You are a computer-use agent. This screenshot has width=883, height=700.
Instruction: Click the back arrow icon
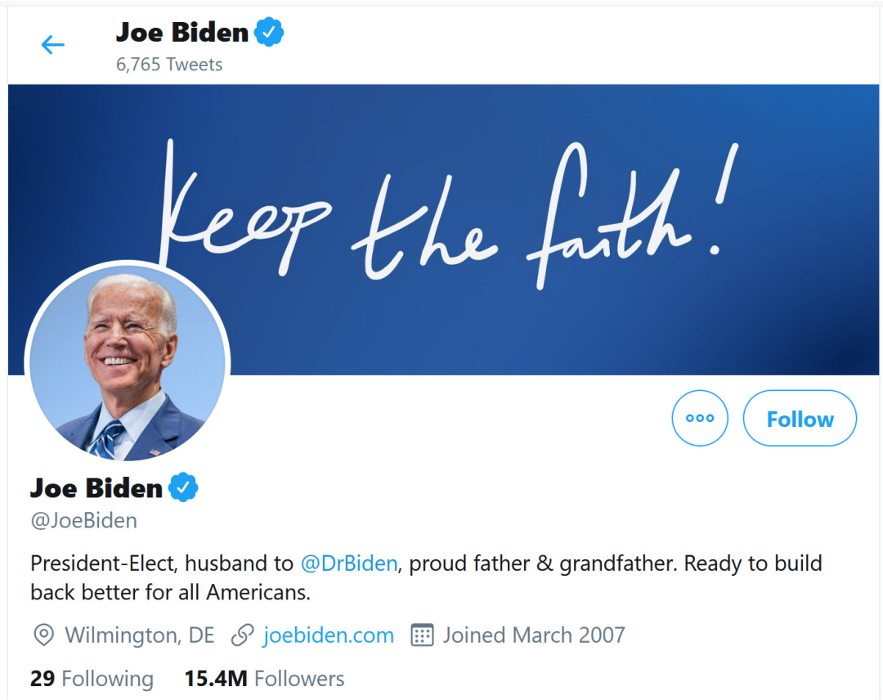coord(52,44)
